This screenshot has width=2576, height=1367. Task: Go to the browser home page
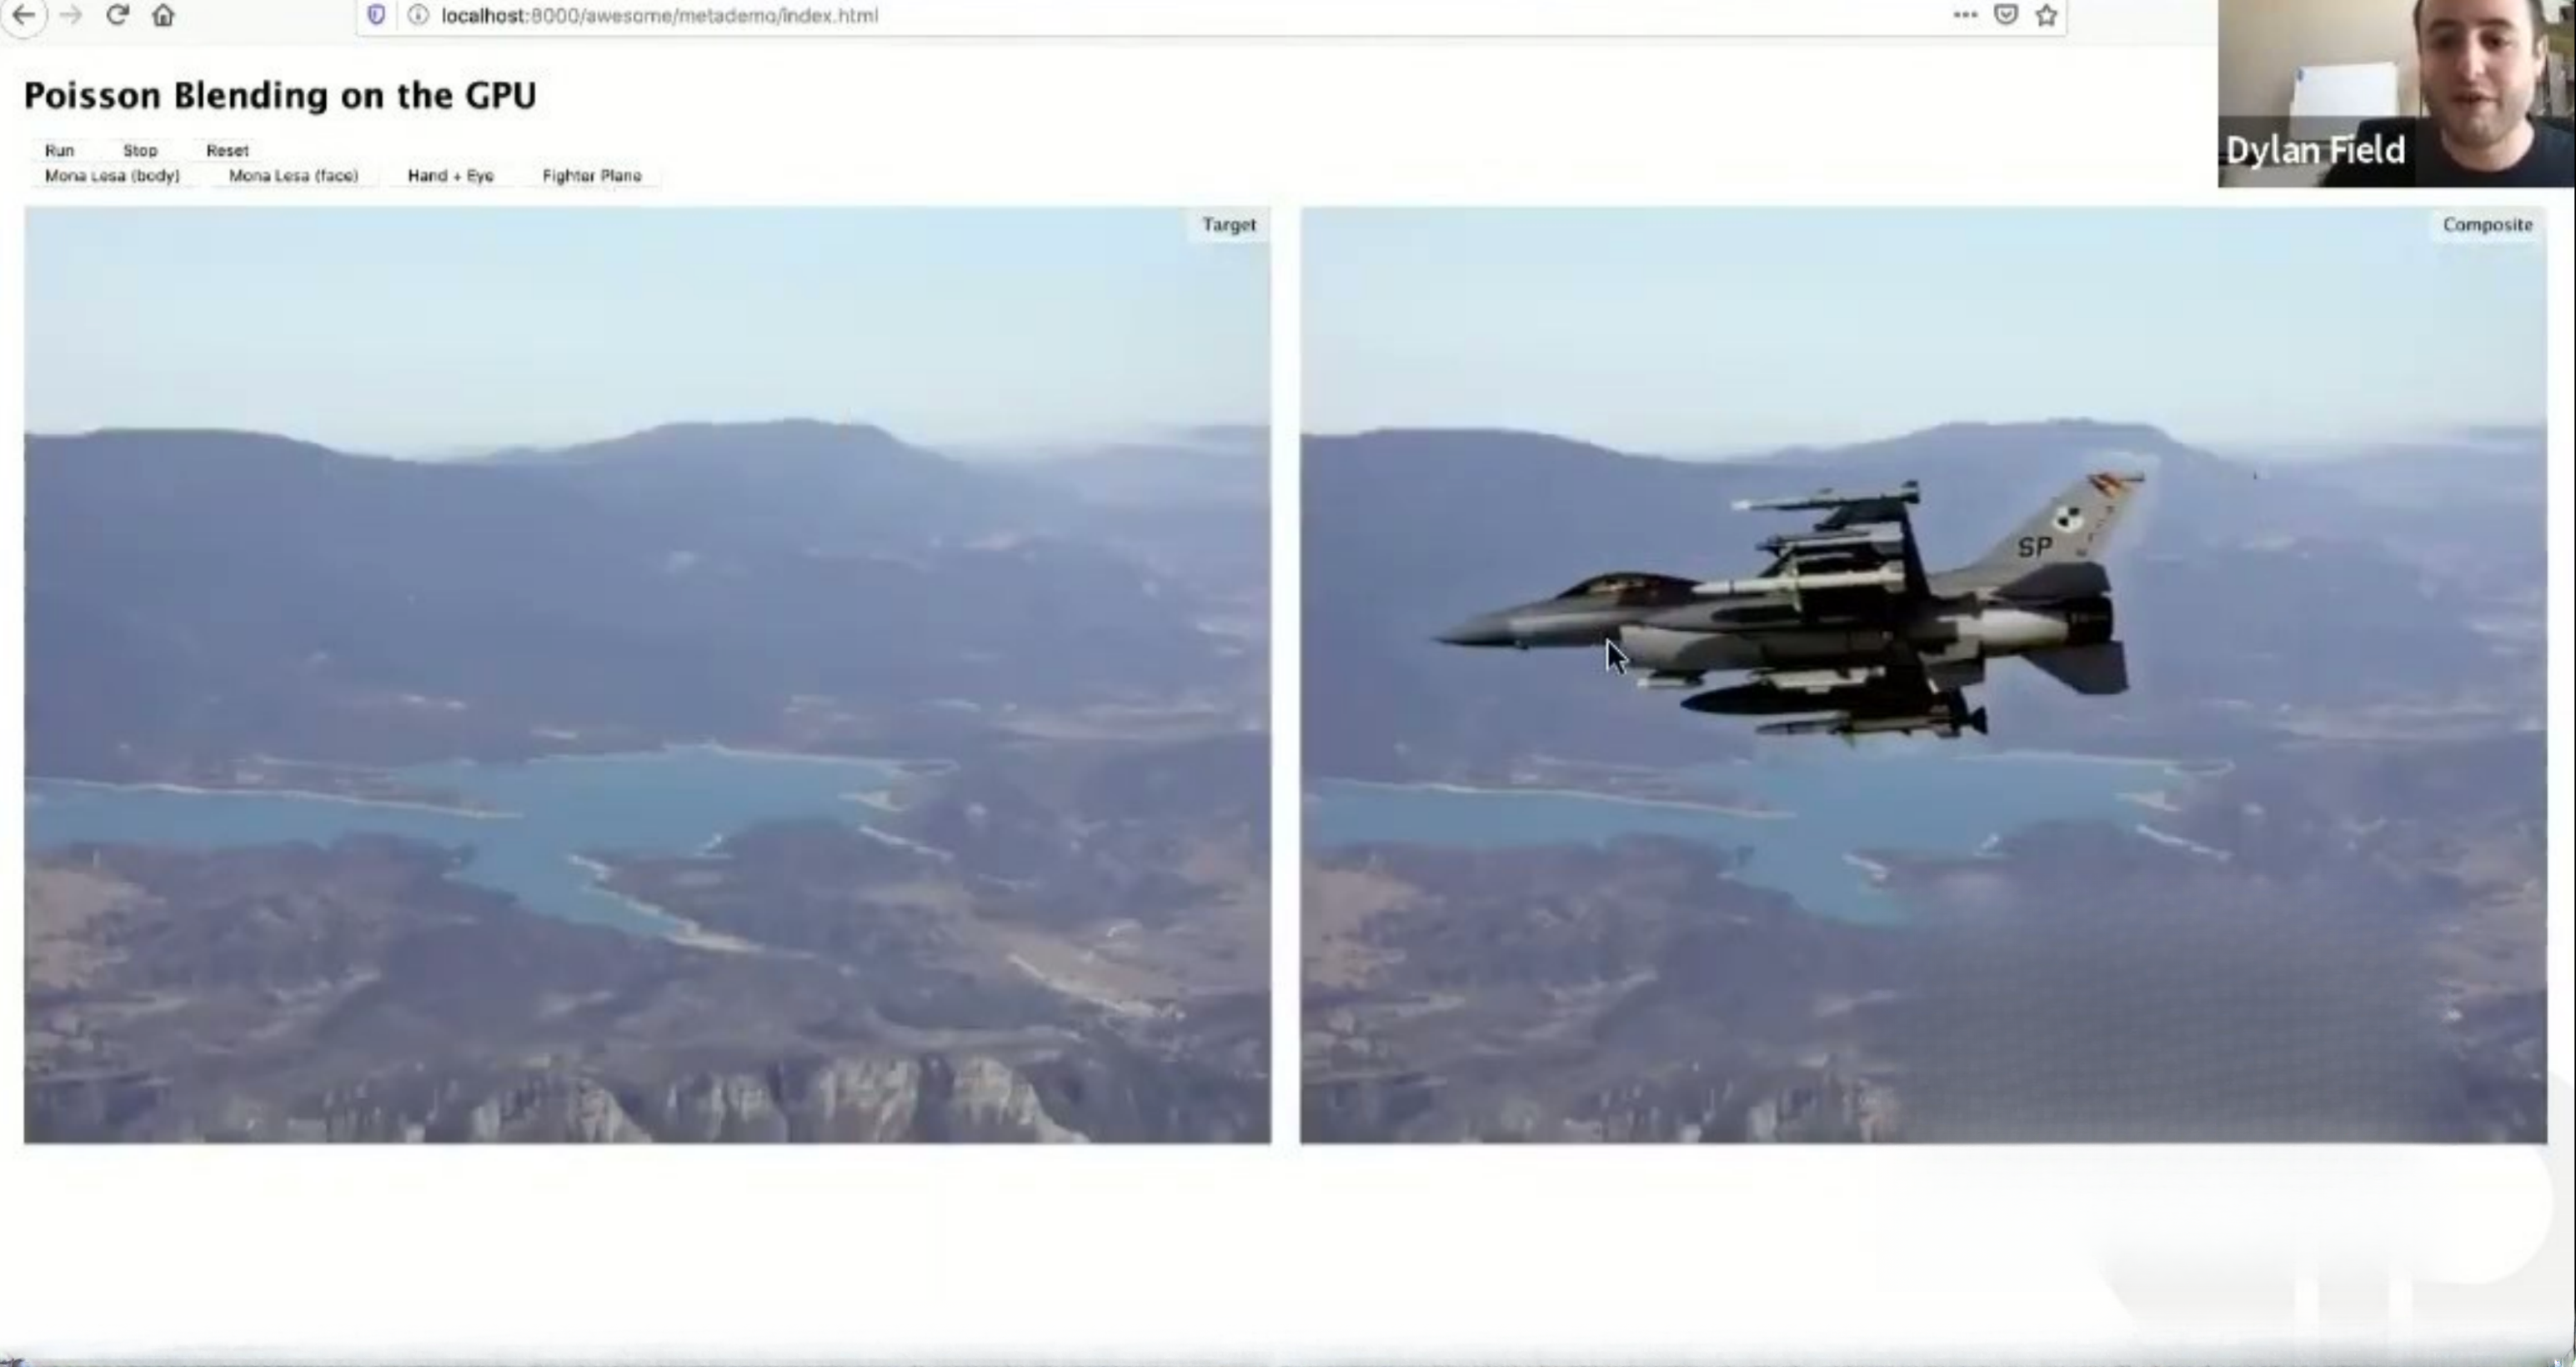[163, 15]
